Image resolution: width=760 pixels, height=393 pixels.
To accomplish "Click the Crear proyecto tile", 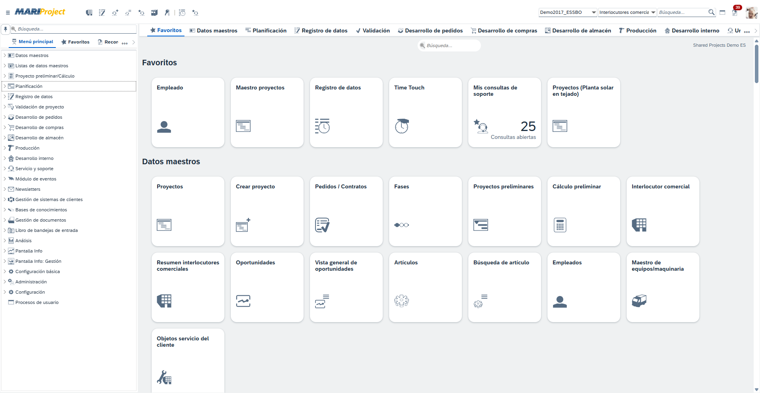I will 267,211.
